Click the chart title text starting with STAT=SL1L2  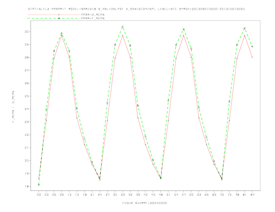point(136,9)
